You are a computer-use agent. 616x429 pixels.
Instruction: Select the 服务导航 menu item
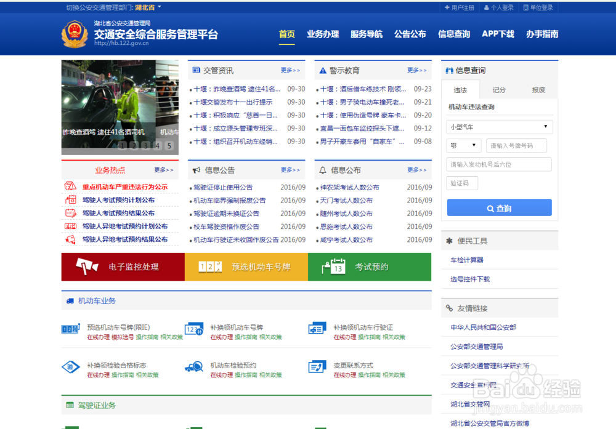[x=366, y=34]
